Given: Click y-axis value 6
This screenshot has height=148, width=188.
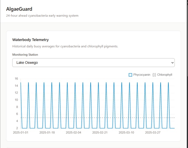Looking at the screenshot, I should (x=17, y=114).
